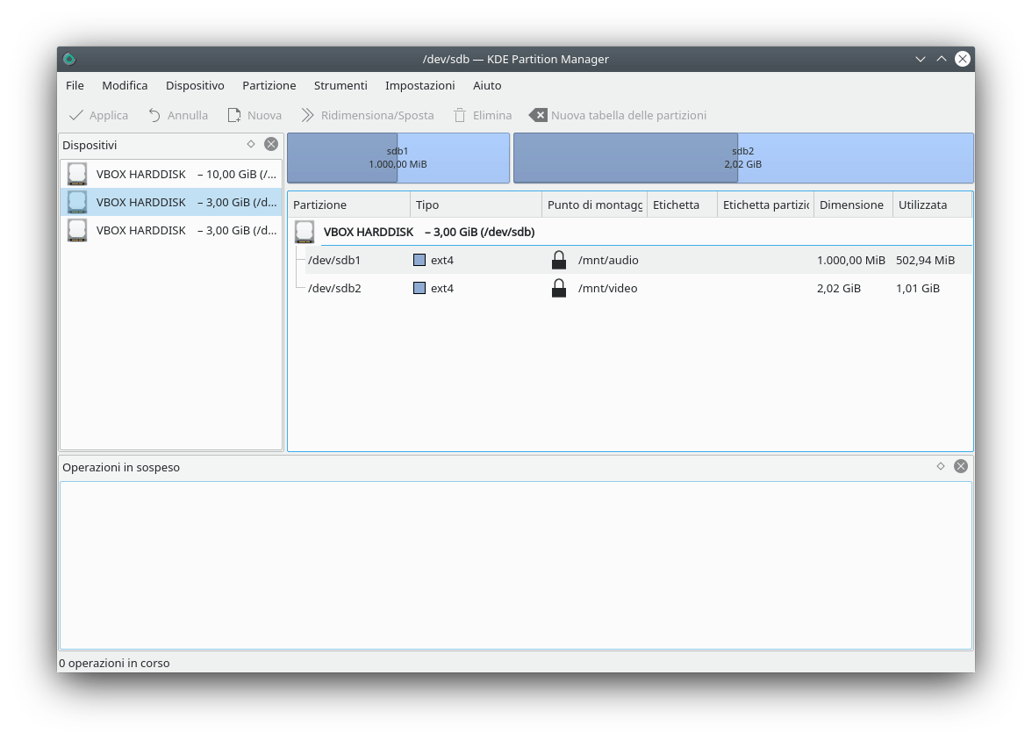Click the Nuova partition toolbar icon
Viewport: 1032px width, 740px height.
[234, 115]
